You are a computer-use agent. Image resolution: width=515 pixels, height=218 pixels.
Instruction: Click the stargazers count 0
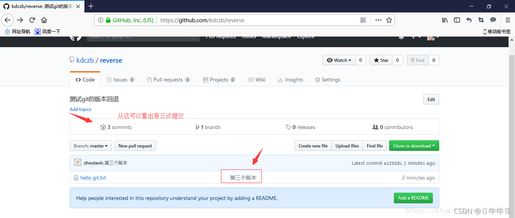coord(398,60)
